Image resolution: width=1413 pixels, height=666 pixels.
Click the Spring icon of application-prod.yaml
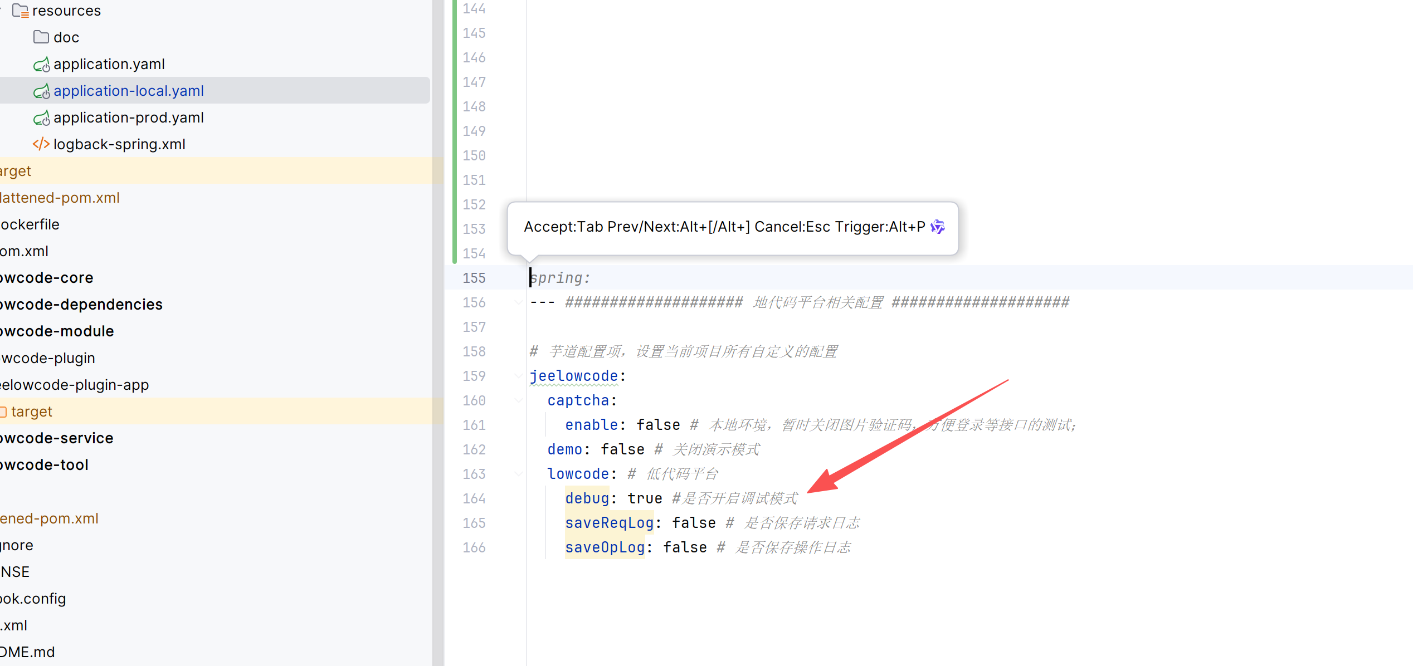[x=41, y=118]
